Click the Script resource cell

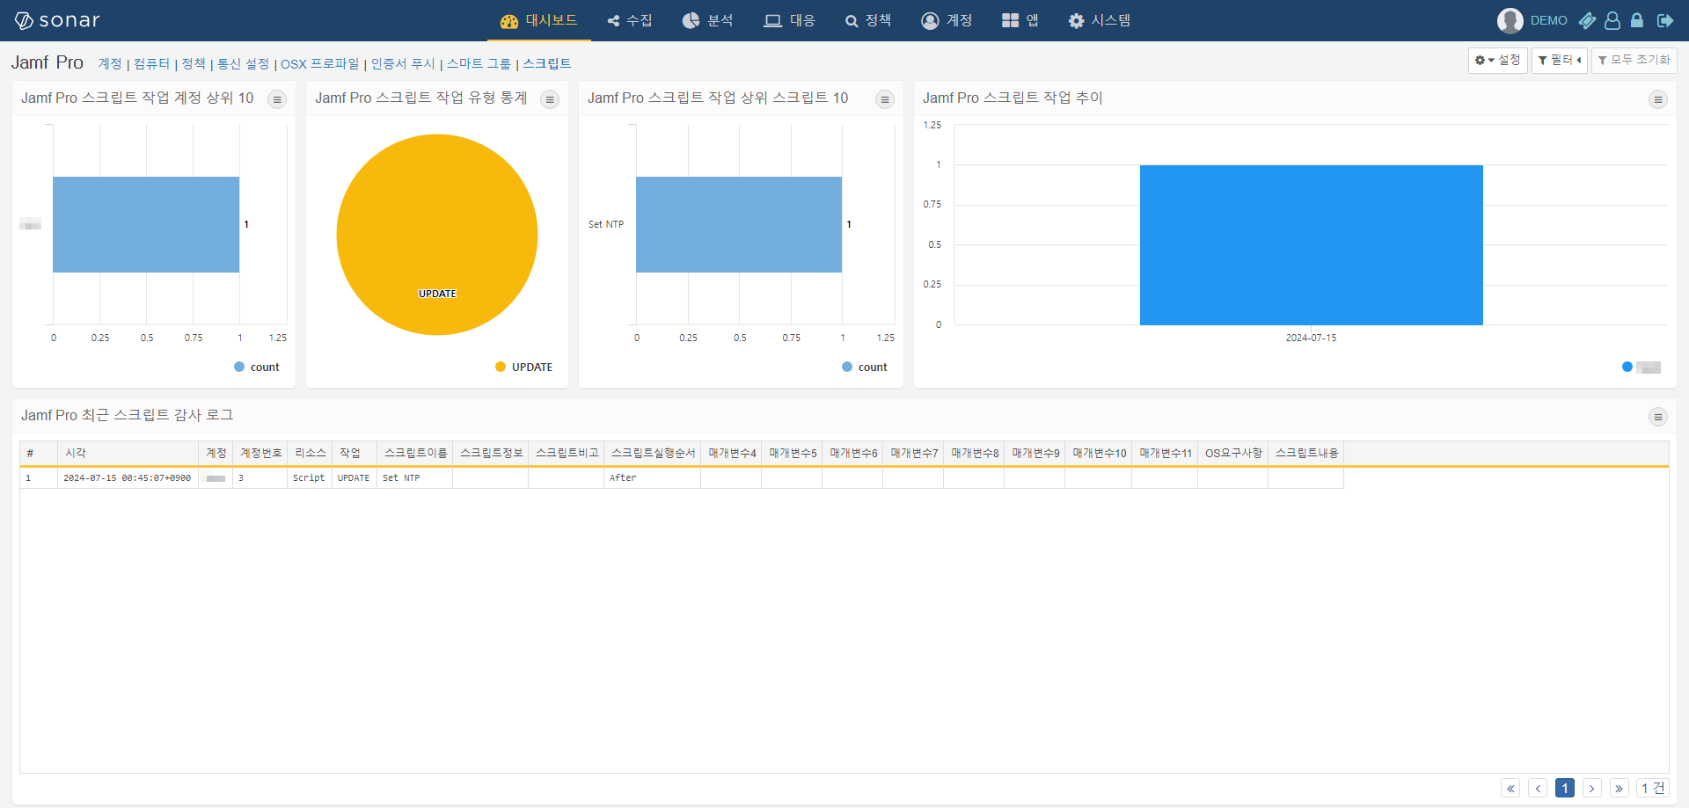click(309, 478)
